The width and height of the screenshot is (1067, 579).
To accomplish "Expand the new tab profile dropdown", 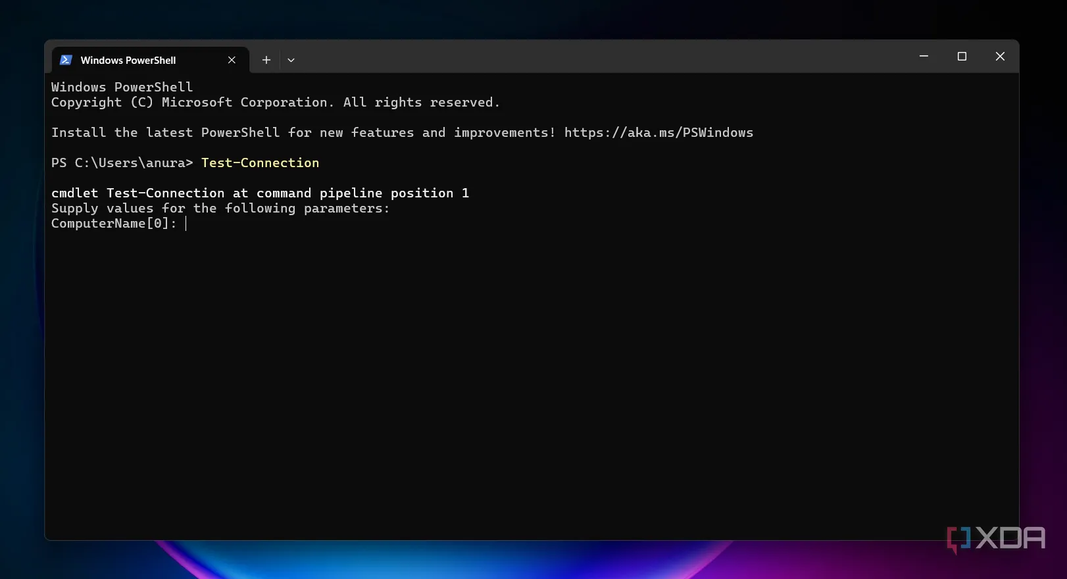I will tap(291, 60).
